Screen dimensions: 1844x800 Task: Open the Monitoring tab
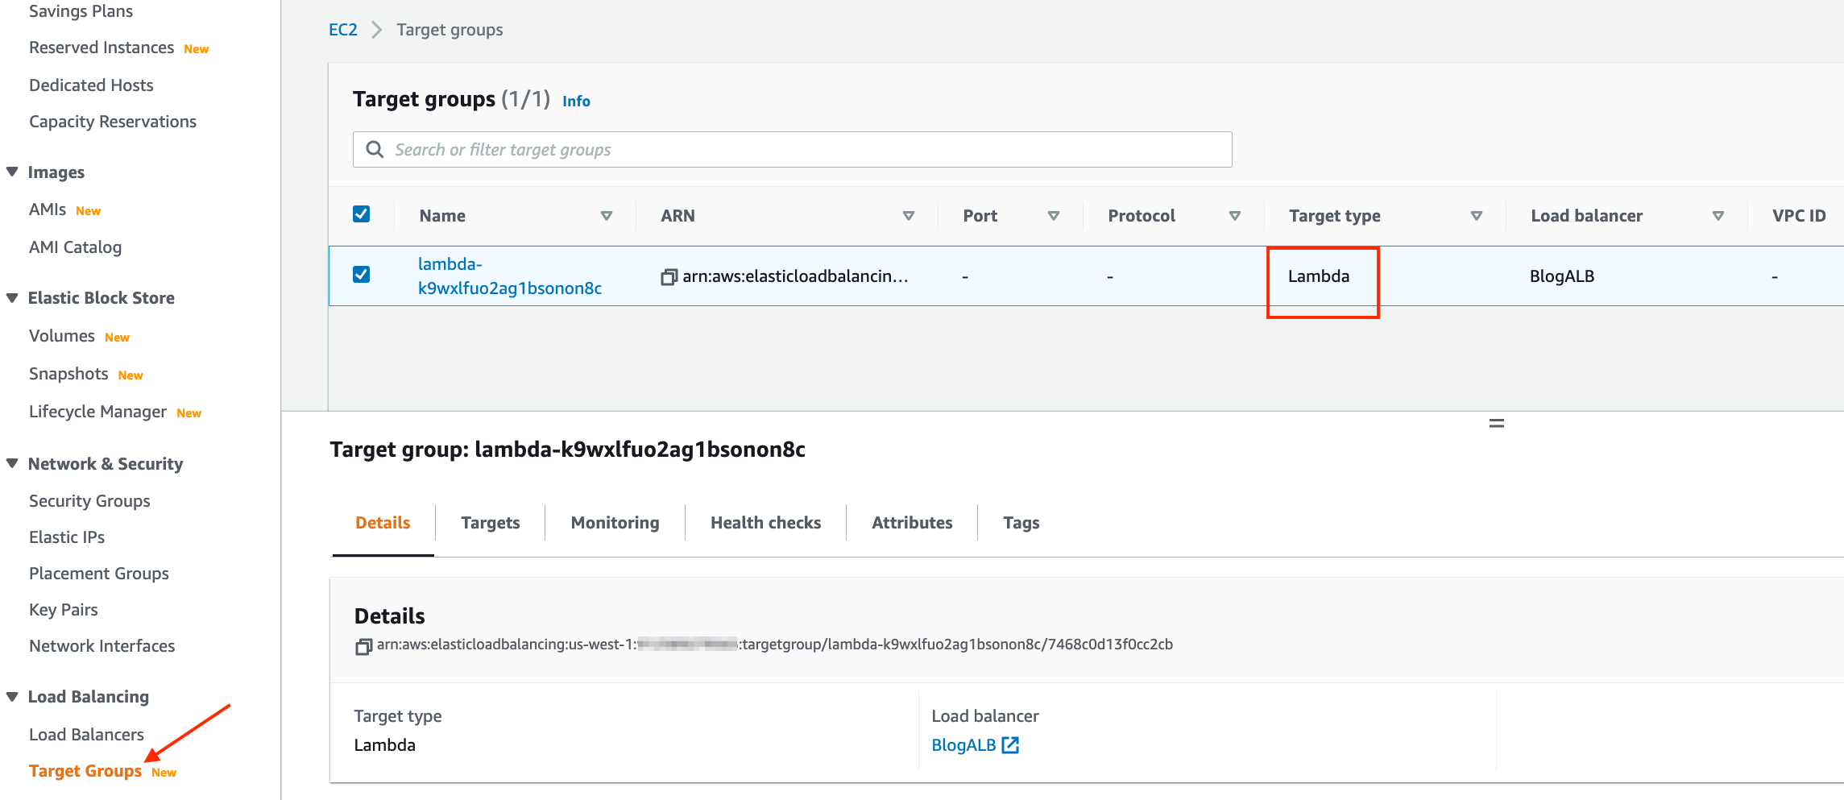click(615, 523)
